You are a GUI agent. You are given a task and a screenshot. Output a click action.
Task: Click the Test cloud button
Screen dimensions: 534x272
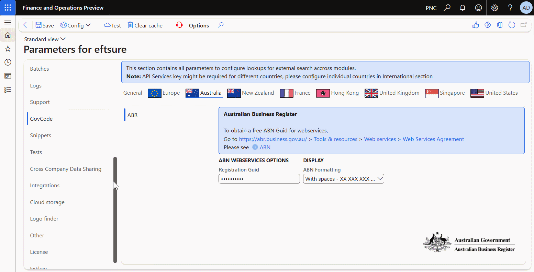(112, 25)
